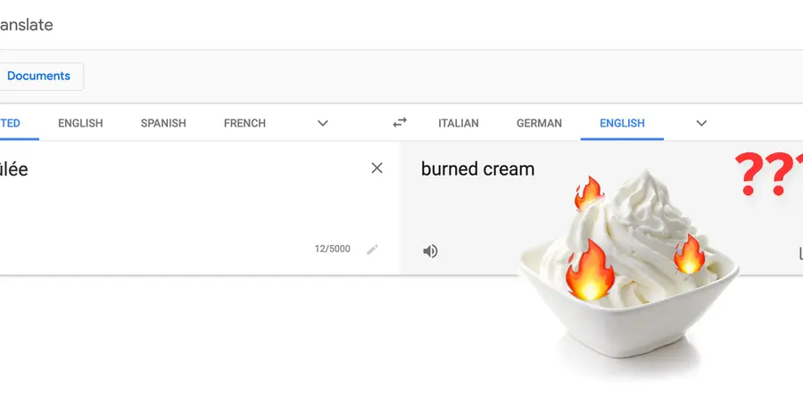Screen dimensions: 803x418
Task: Clear the source text with the X
Action: [x=377, y=168]
